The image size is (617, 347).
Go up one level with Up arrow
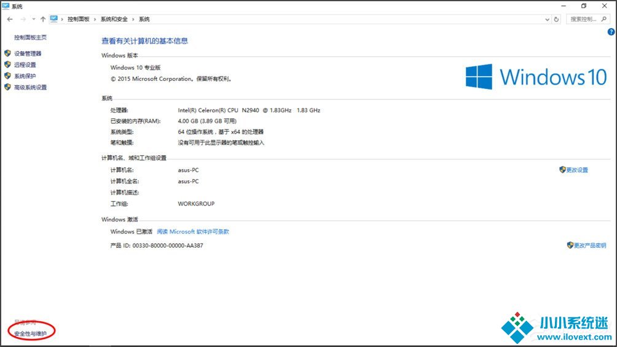pos(43,19)
